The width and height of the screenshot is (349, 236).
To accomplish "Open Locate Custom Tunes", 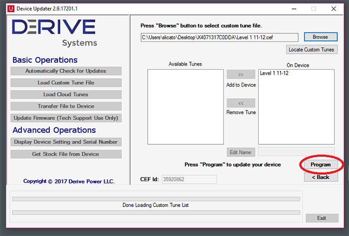I will pyautogui.click(x=312, y=49).
